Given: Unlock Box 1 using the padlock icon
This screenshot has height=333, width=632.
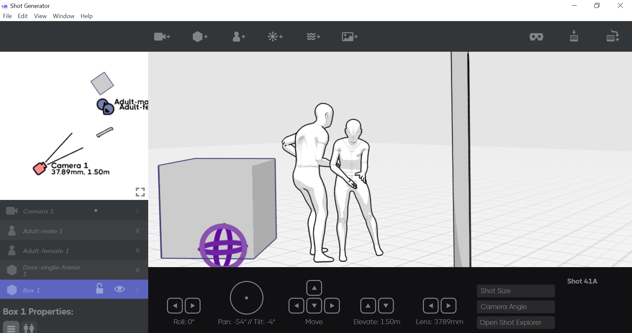Looking at the screenshot, I should (x=100, y=289).
